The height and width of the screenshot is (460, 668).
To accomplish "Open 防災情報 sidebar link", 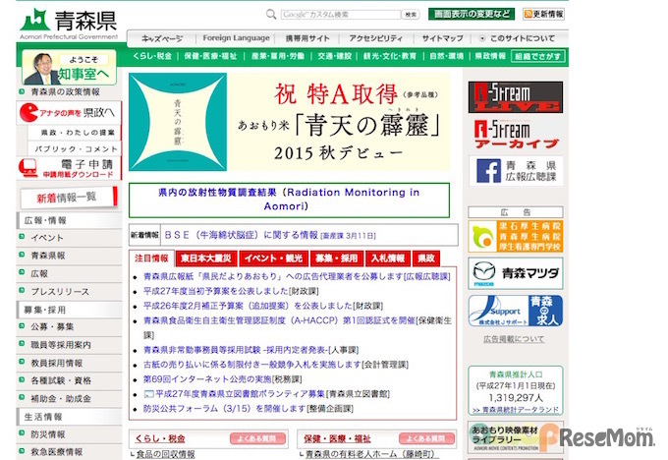I will 48,434.
